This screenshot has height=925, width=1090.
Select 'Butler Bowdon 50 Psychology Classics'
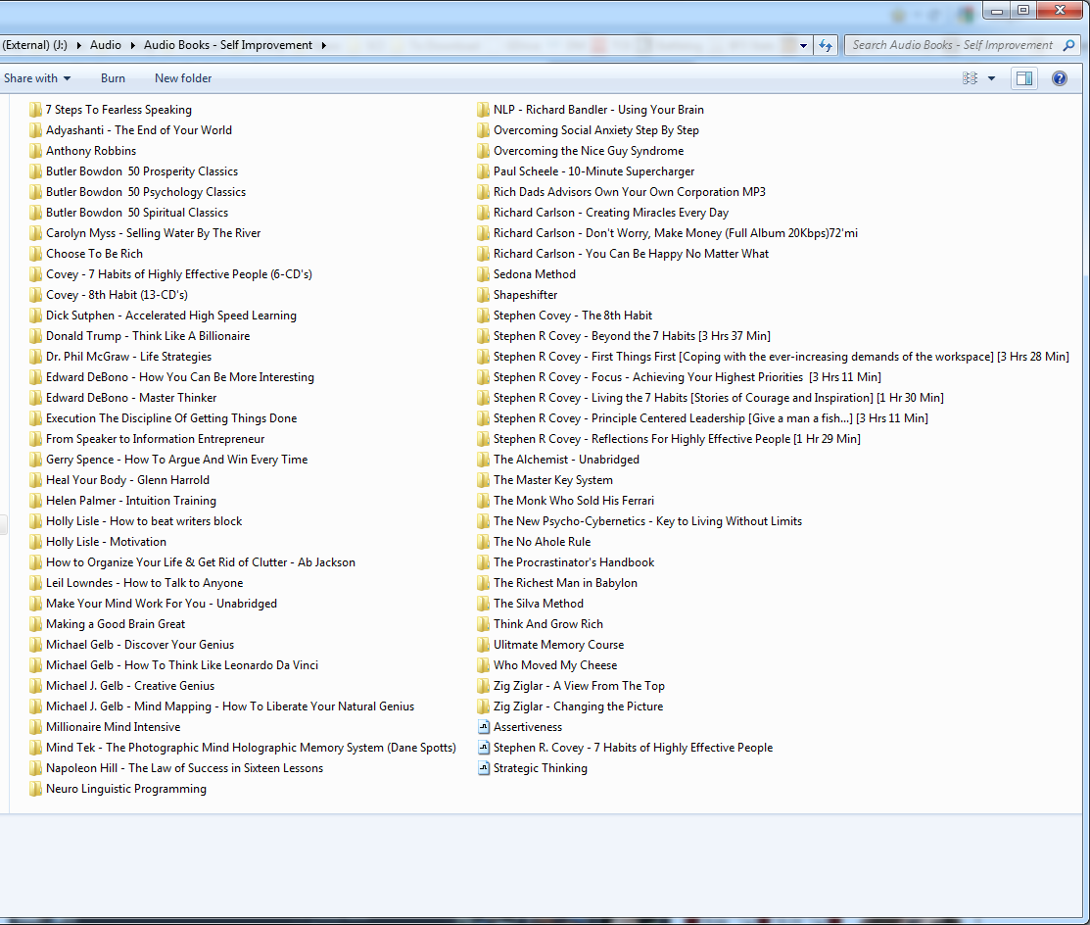[146, 192]
